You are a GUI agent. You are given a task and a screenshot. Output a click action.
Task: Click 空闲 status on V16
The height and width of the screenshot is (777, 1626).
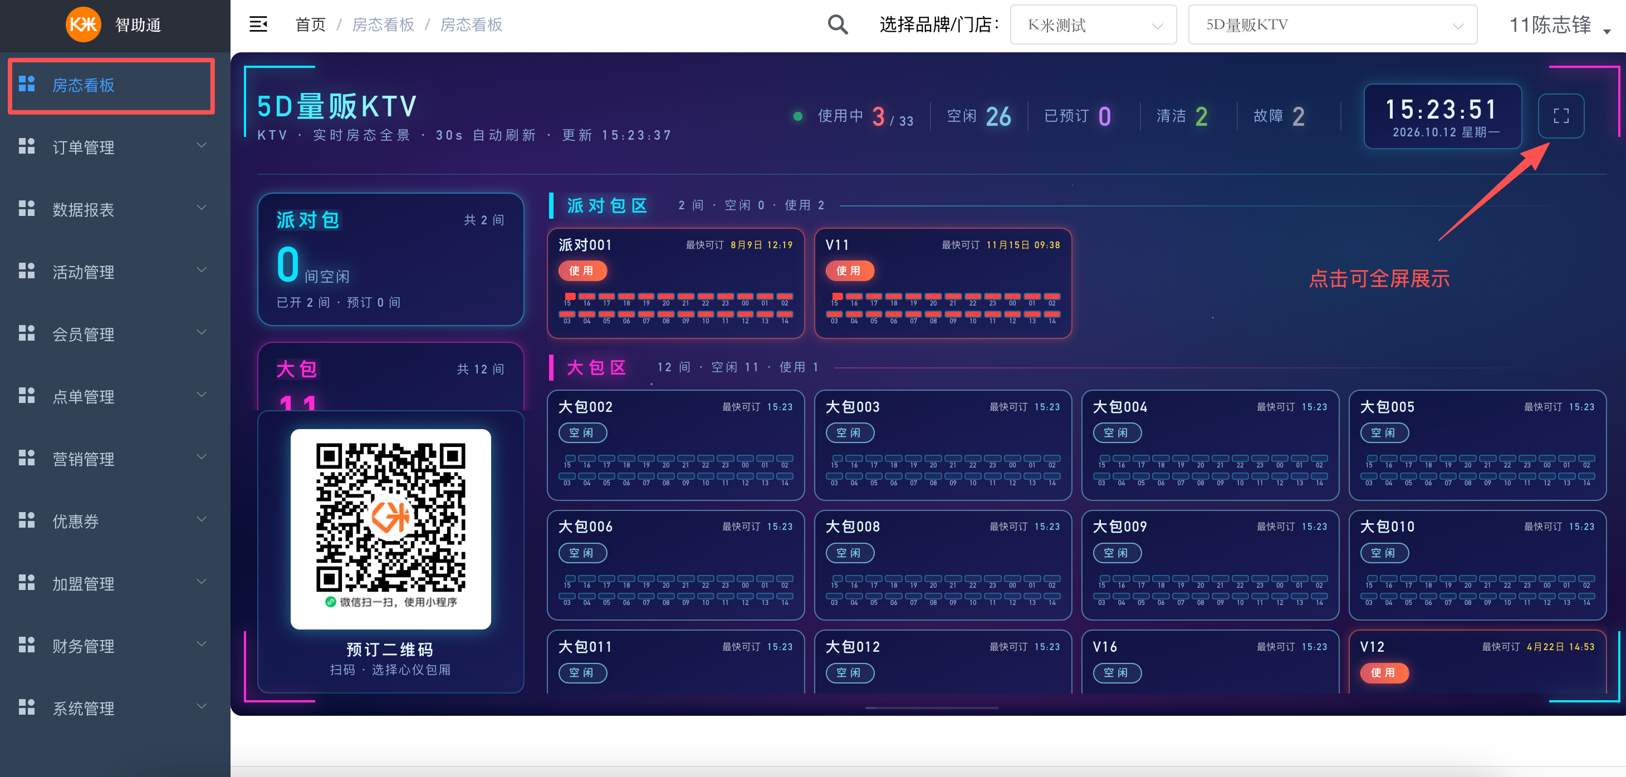(1116, 673)
